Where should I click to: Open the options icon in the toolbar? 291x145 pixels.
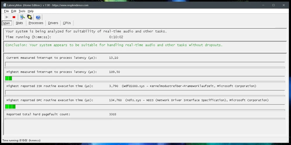coord(22,17)
